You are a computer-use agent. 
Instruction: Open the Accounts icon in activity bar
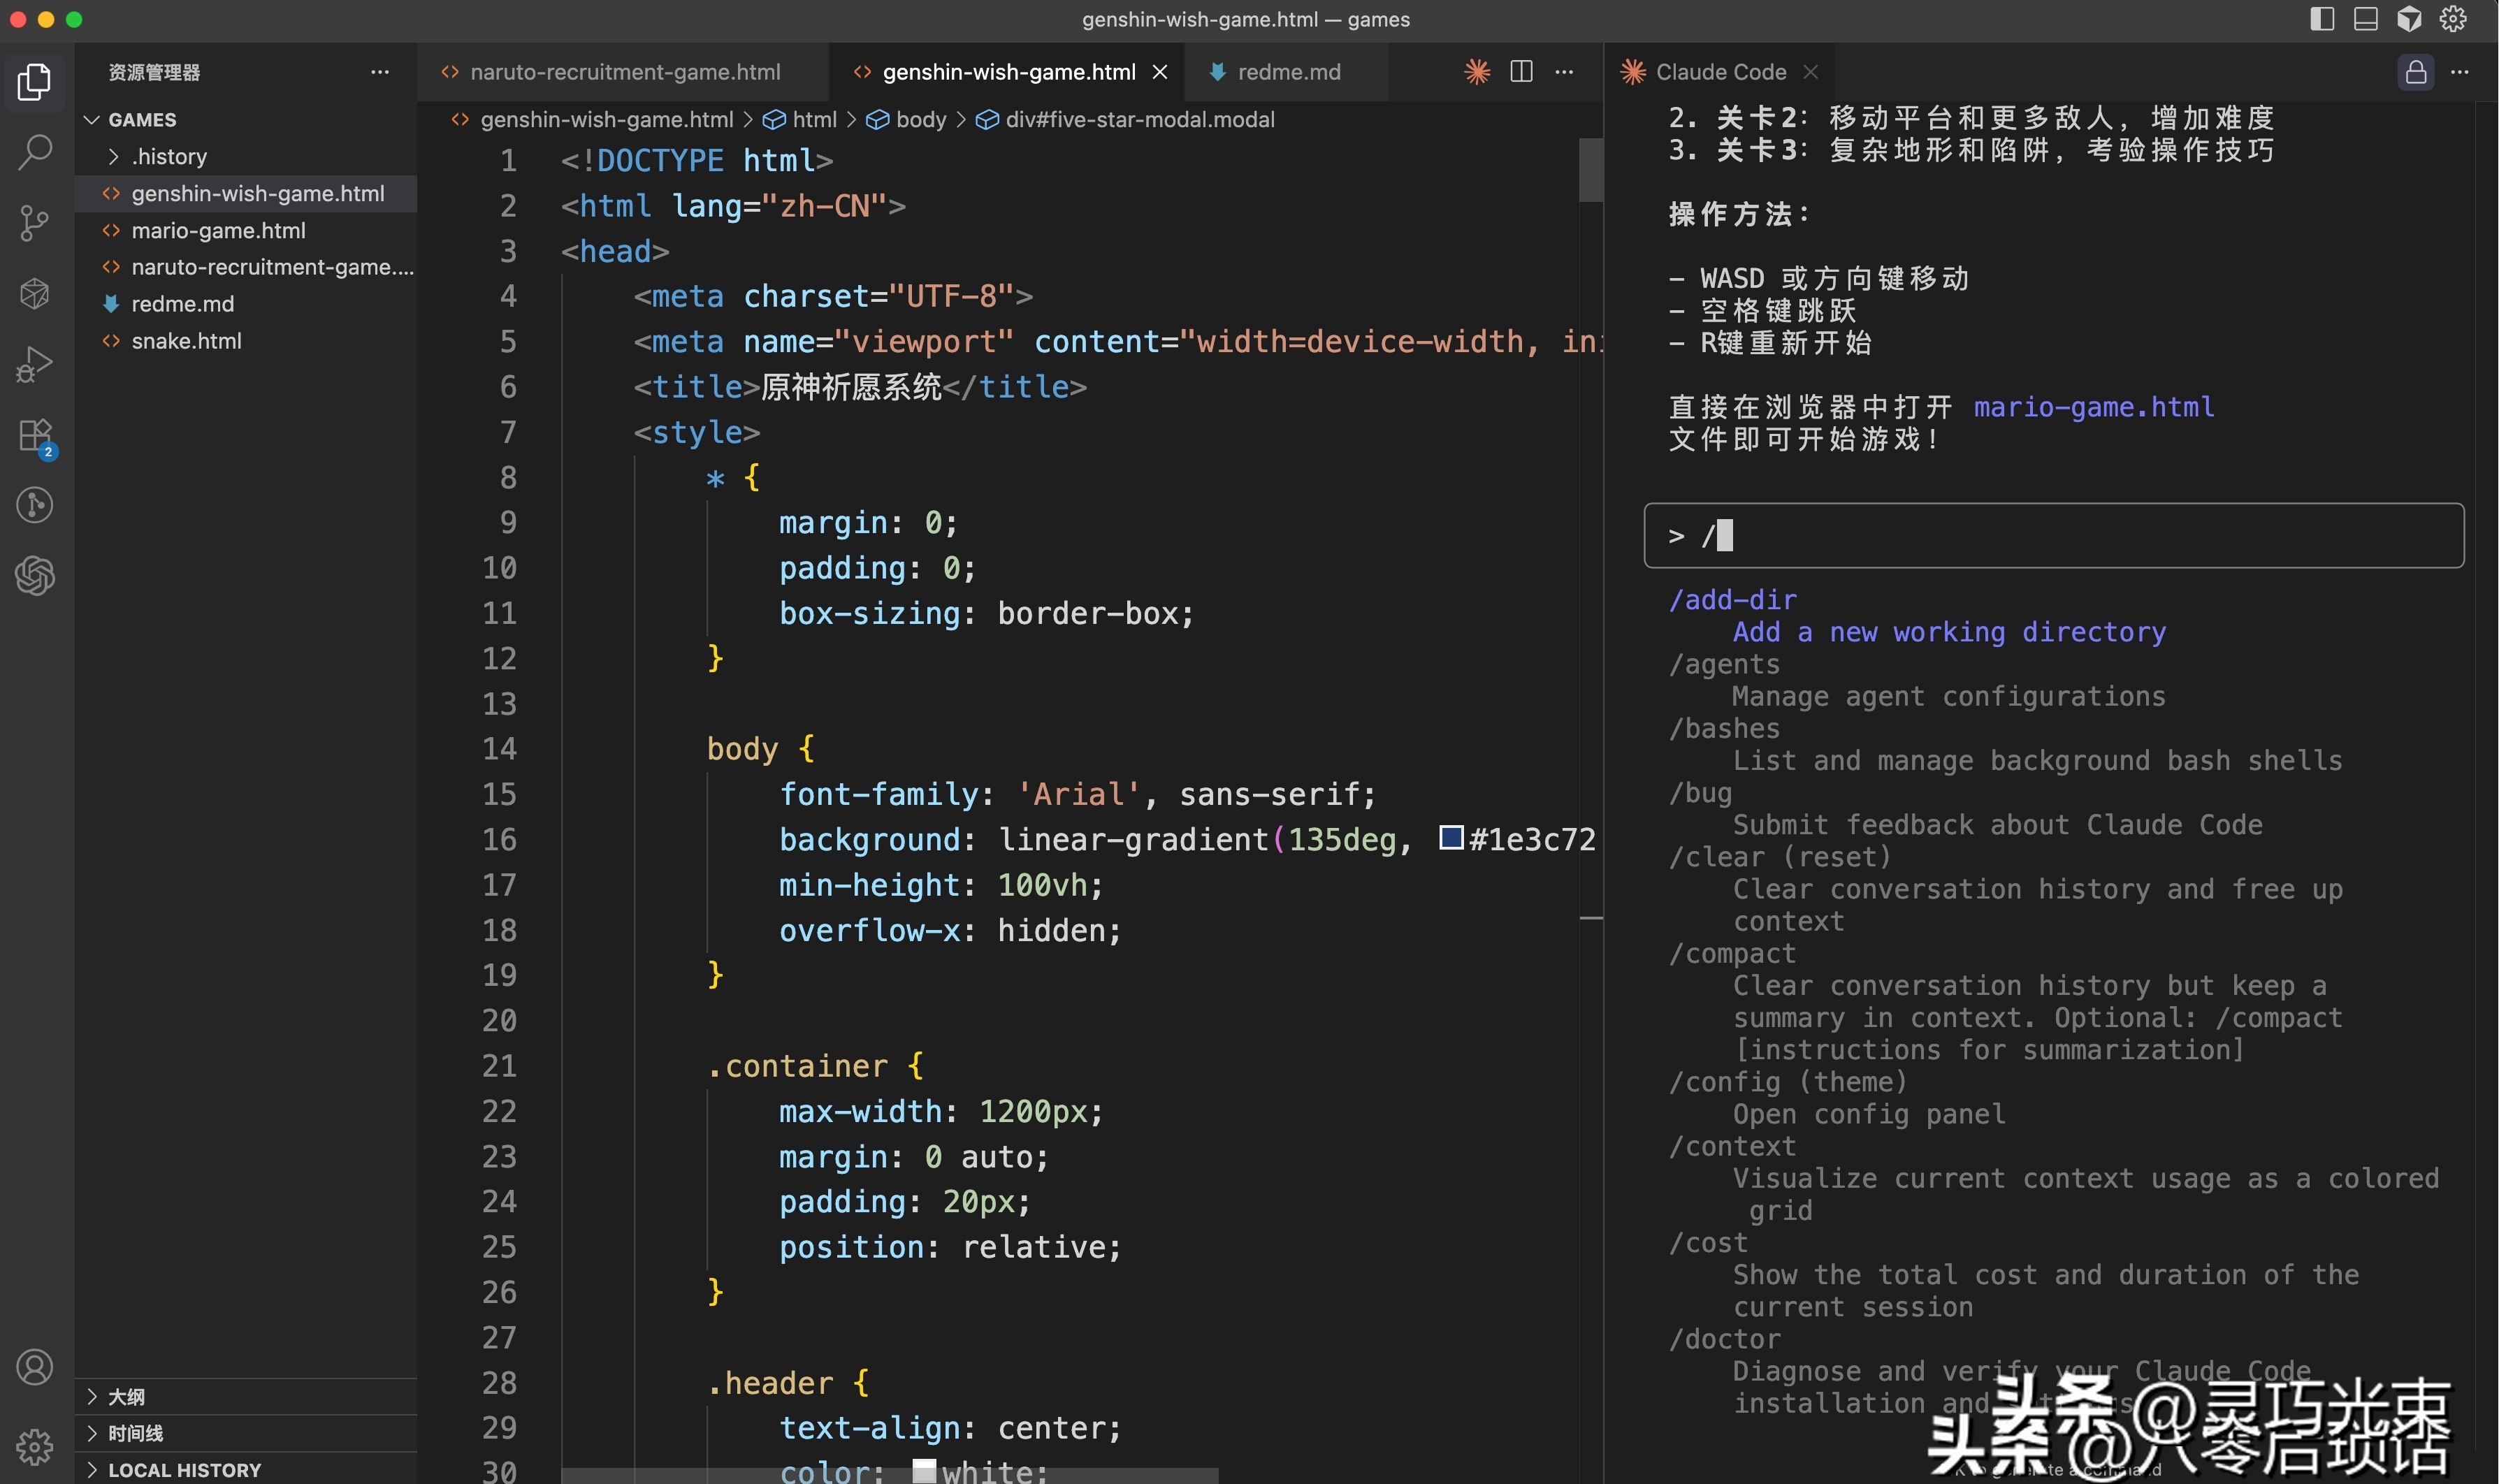[35, 1367]
